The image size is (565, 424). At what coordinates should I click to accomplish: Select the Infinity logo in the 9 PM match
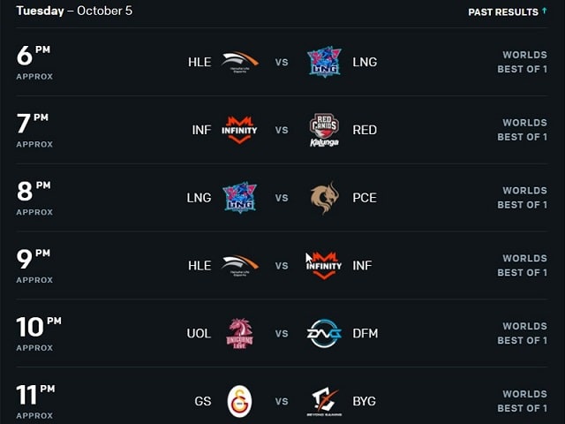pos(324,266)
